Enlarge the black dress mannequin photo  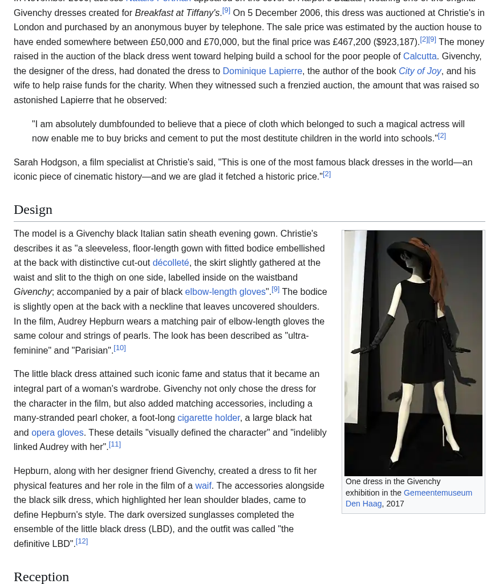tap(413, 353)
